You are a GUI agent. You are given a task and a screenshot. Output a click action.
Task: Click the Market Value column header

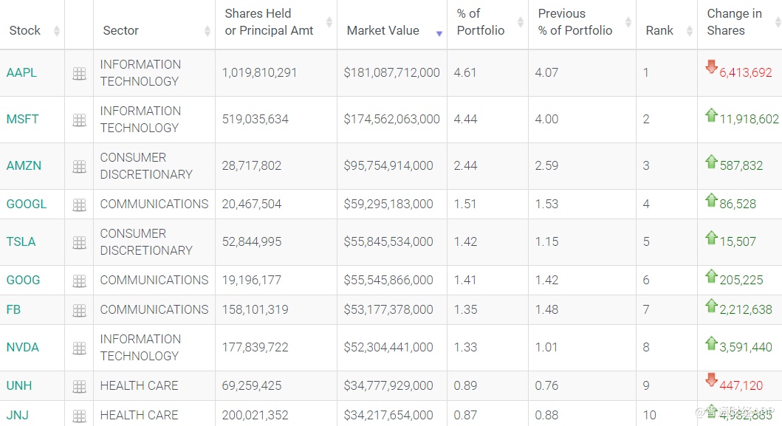[x=383, y=30]
